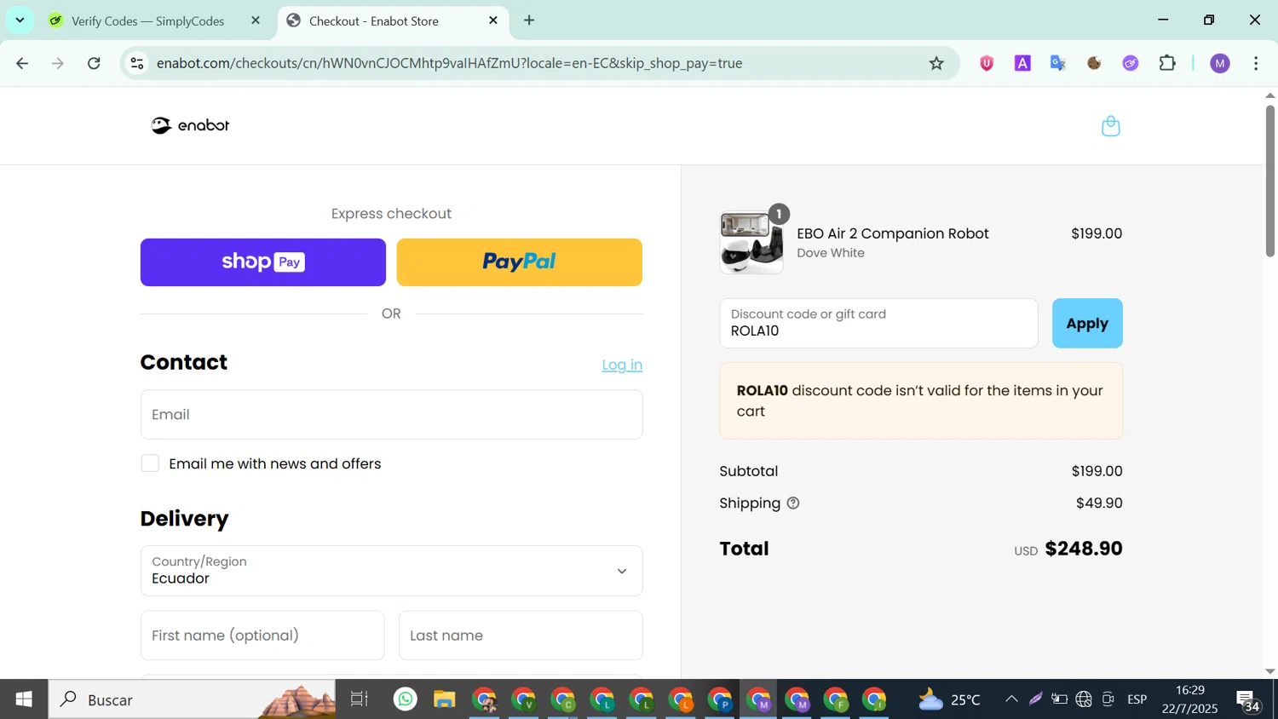Open the network globe tray icon

(1084, 699)
